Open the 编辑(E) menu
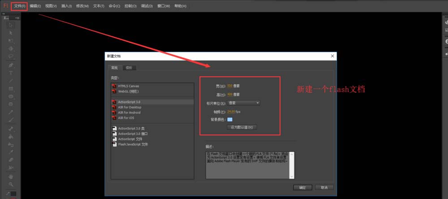The height and width of the screenshot is (199, 448). [35, 6]
